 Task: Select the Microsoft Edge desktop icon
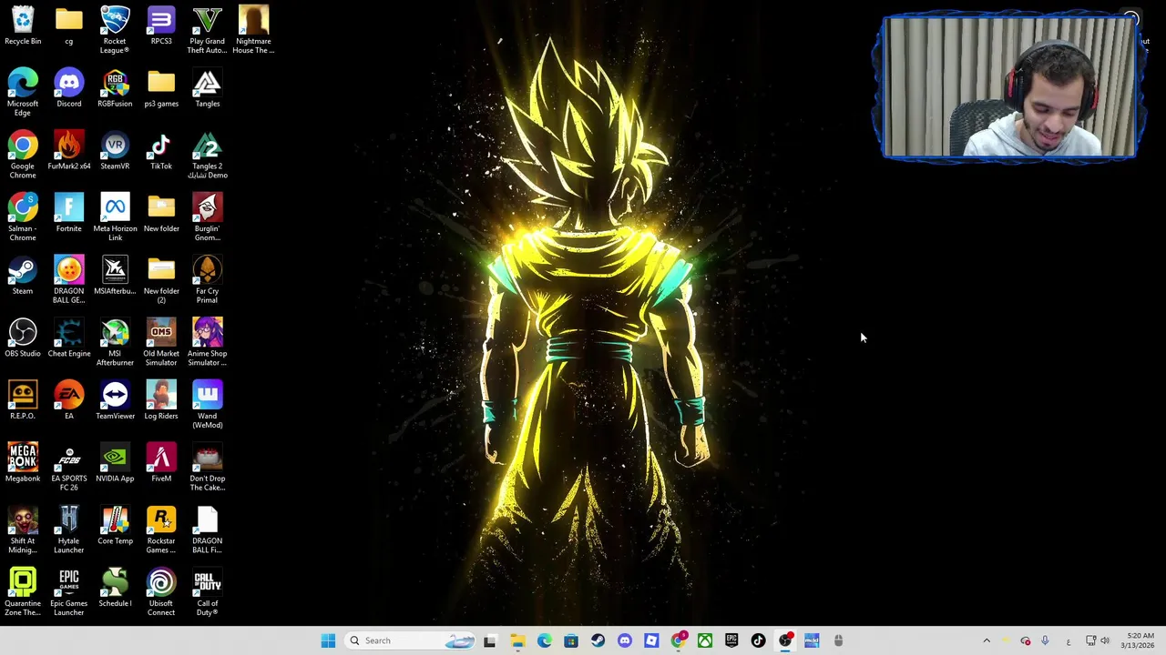point(23,92)
